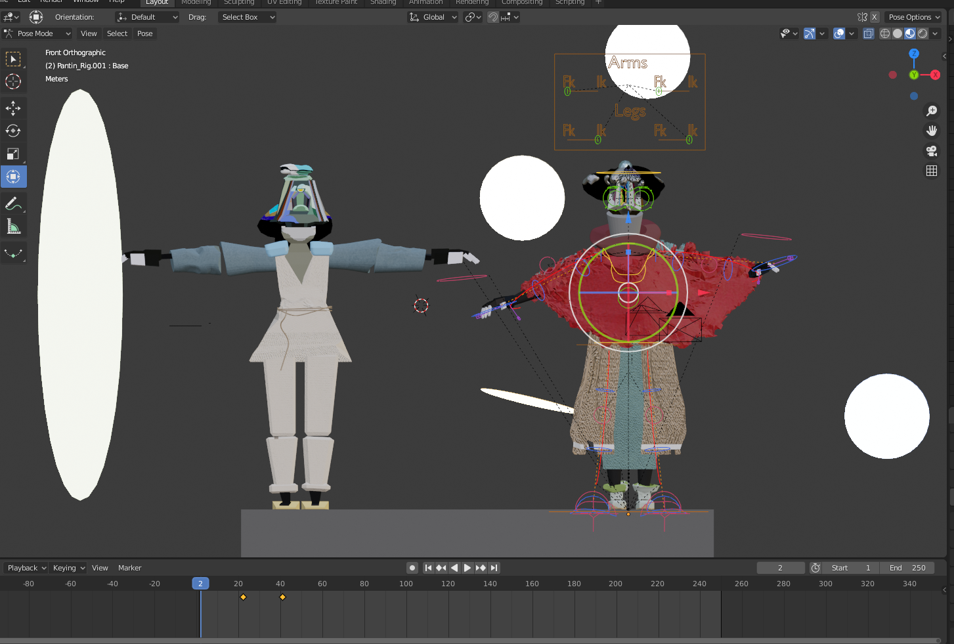Click the keyframe diamond at frame 40
The height and width of the screenshot is (644, 954).
tap(282, 597)
